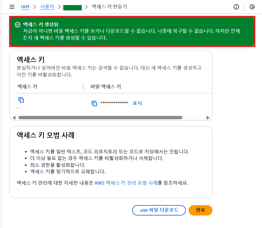
Task: Click the hexagon settings icon top right
Action: pyautogui.click(x=252, y=7)
